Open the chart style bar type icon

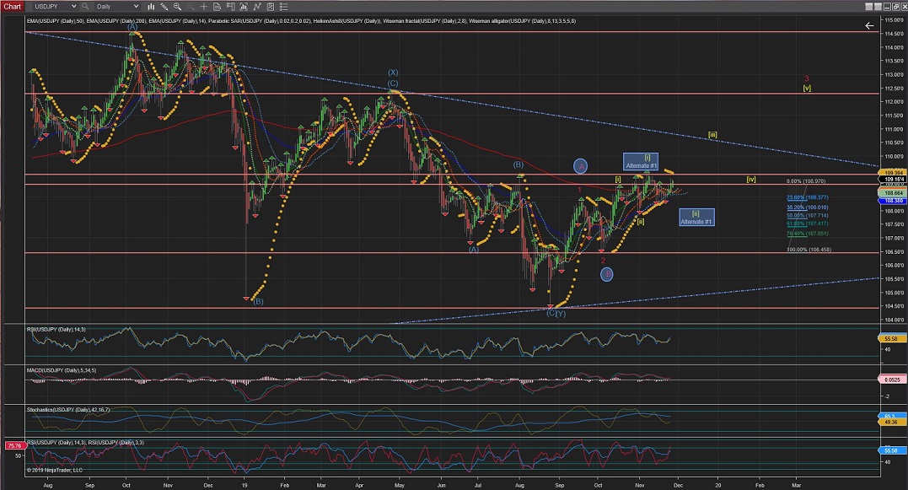coord(151,6)
